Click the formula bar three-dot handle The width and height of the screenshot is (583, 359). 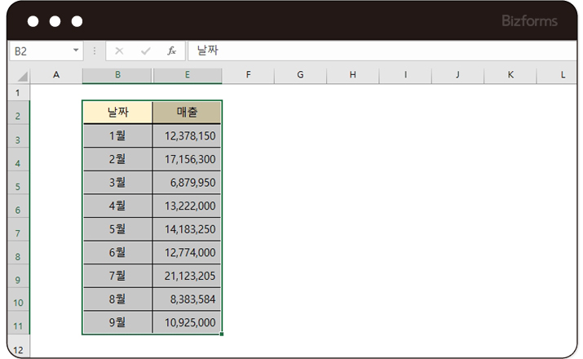tap(95, 51)
